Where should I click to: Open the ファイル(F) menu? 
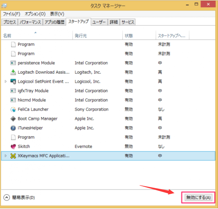[12, 14]
